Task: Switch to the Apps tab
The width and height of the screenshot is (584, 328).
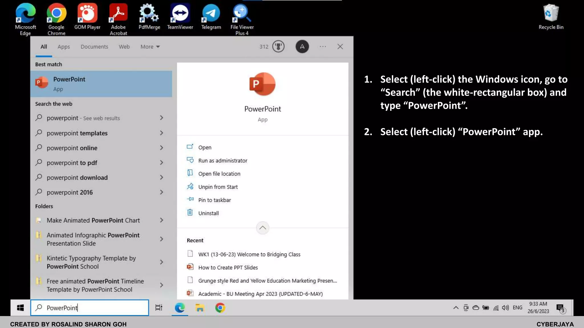Action: 64,47
